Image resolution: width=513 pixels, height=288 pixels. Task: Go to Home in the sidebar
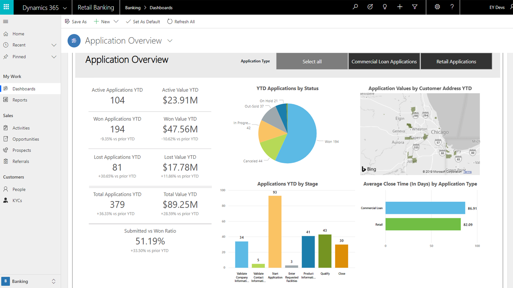point(30,34)
